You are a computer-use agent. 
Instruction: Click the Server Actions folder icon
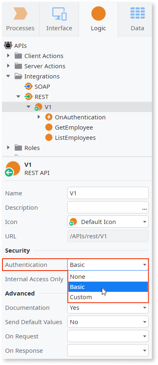(x=18, y=66)
